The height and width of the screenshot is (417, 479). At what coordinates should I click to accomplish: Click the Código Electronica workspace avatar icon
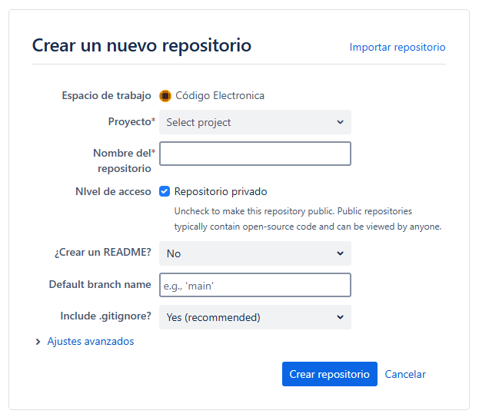point(165,96)
